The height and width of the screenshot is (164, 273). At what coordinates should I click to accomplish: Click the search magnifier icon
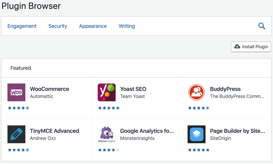262,26
